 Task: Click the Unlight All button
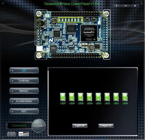click(x=106, y=126)
